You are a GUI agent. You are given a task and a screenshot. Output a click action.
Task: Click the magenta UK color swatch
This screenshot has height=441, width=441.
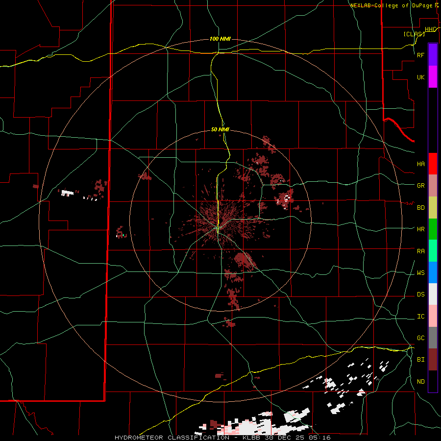[433, 77]
